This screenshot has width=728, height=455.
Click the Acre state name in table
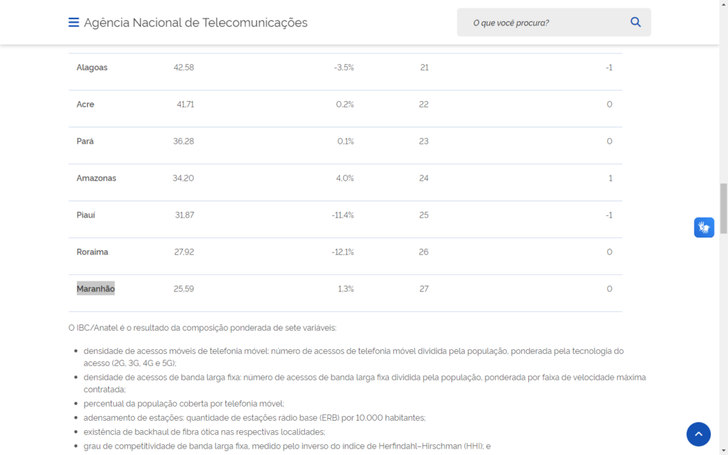click(x=85, y=105)
